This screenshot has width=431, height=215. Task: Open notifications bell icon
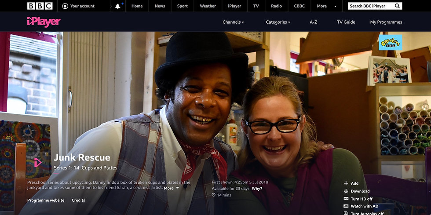(x=118, y=6)
